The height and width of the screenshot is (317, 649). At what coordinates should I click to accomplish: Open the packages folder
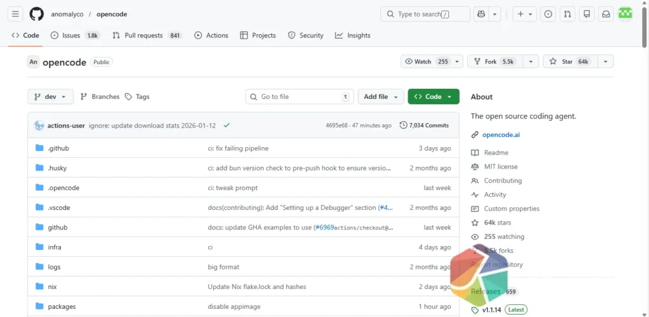point(61,306)
